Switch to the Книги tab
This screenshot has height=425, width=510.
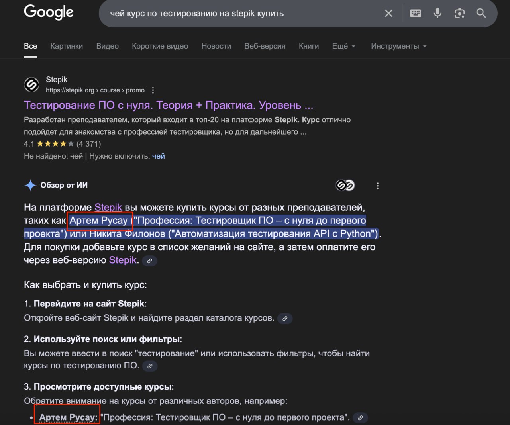click(309, 46)
